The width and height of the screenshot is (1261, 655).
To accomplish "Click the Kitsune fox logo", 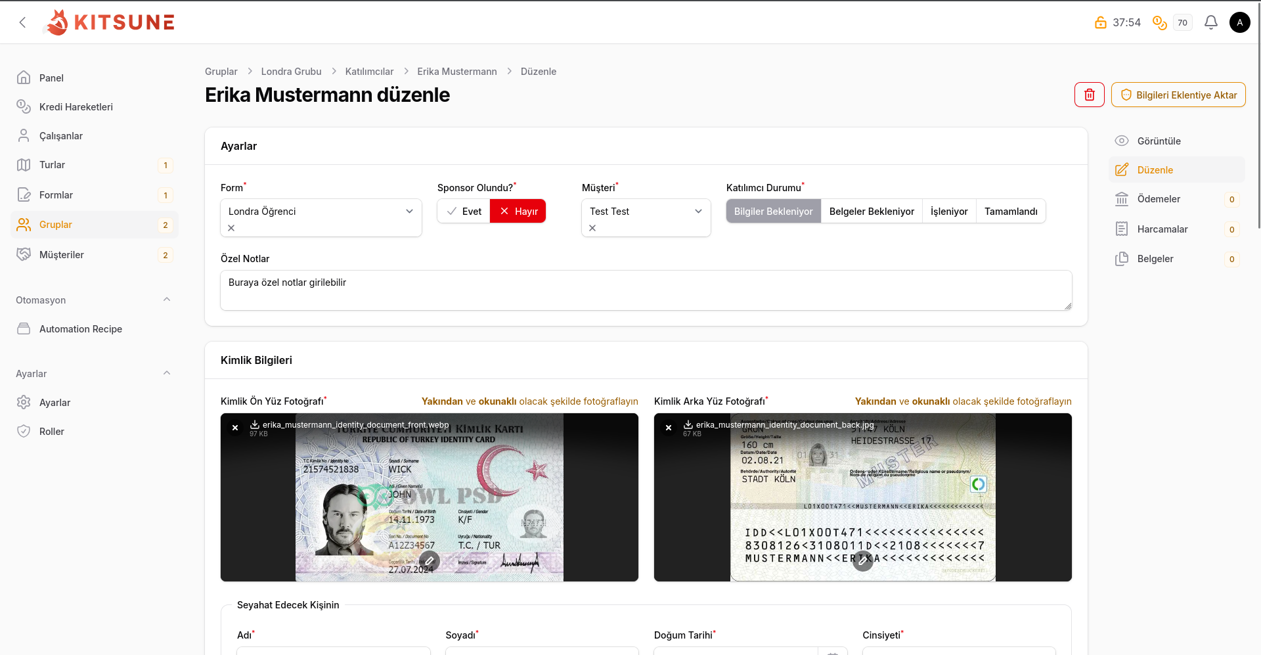I will point(110,22).
